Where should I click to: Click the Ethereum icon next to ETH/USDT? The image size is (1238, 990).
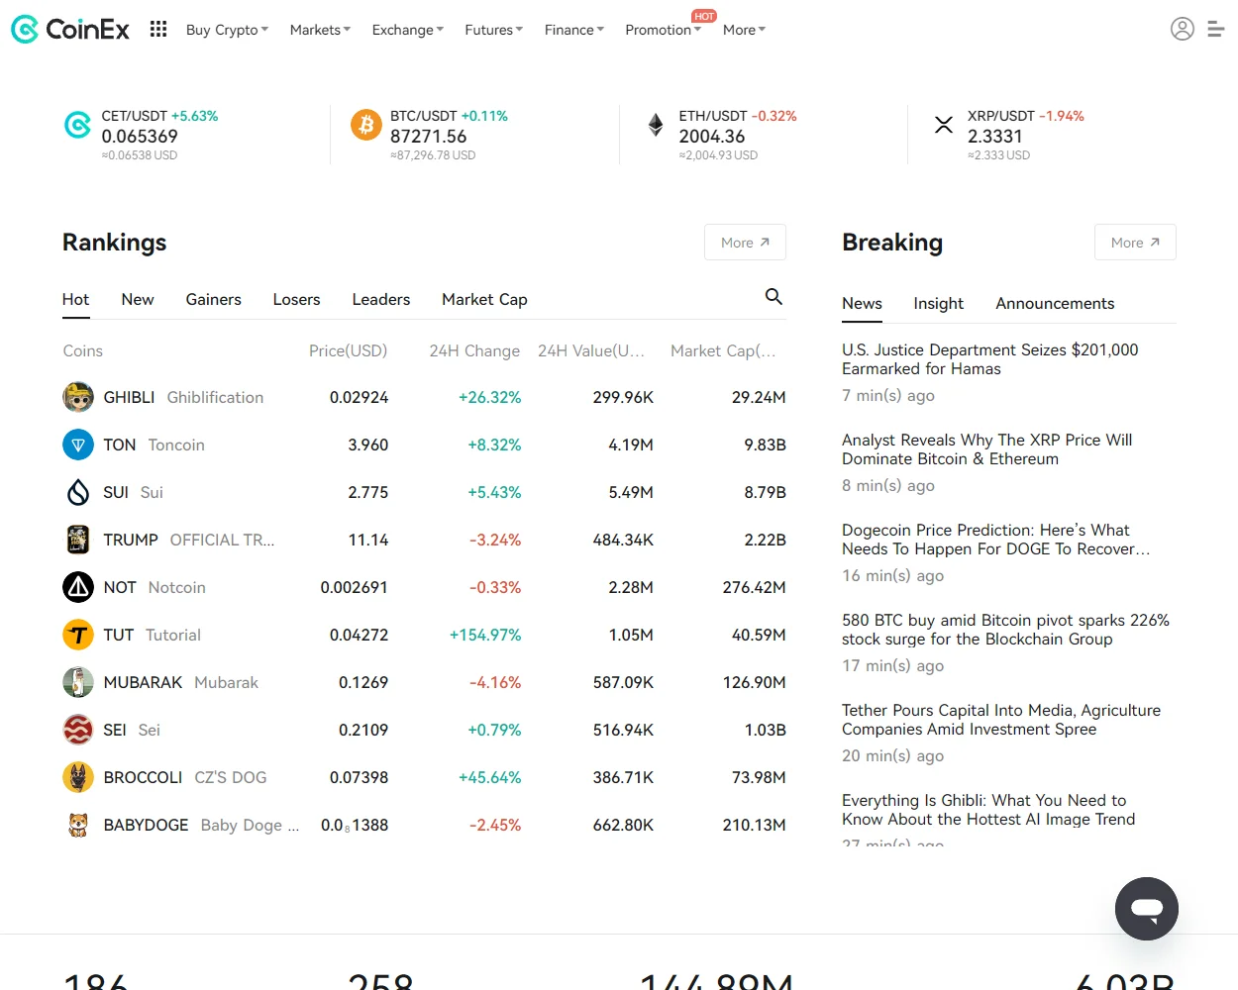655,125
